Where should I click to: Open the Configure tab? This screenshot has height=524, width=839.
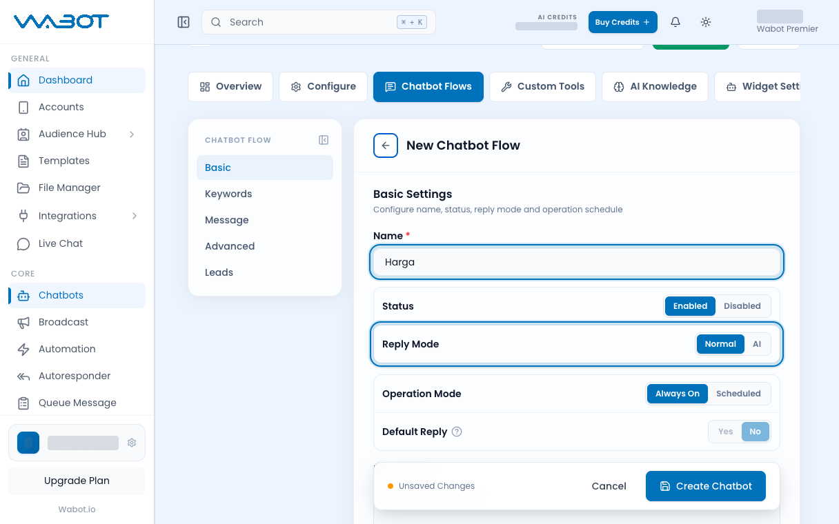click(x=324, y=87)
